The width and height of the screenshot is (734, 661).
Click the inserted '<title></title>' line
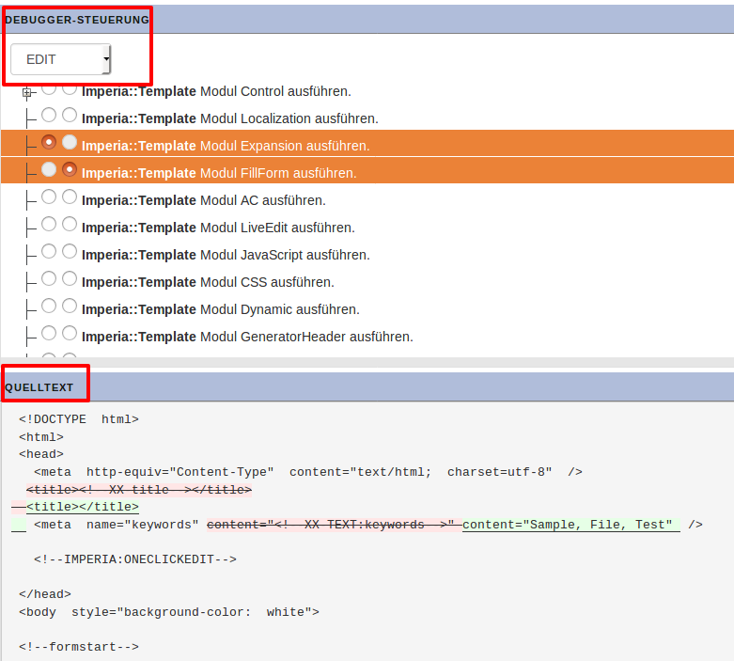click(83, 507)
